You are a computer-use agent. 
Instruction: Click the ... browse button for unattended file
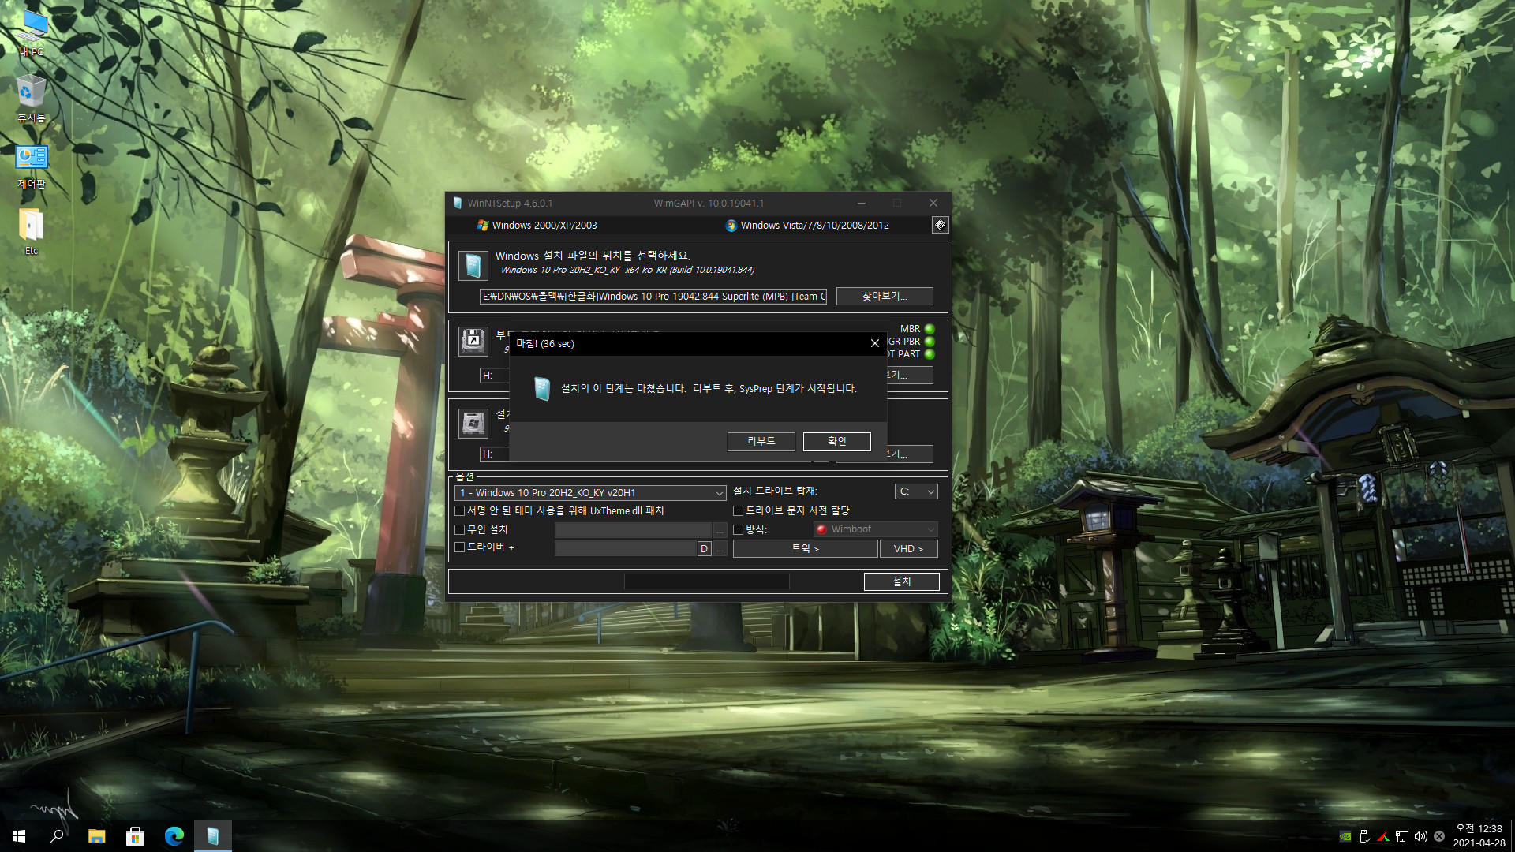(720, 530)
